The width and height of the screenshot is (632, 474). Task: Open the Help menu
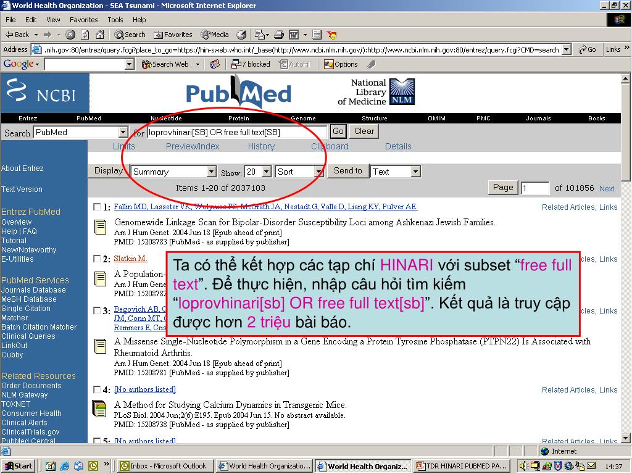click(139, 20)
